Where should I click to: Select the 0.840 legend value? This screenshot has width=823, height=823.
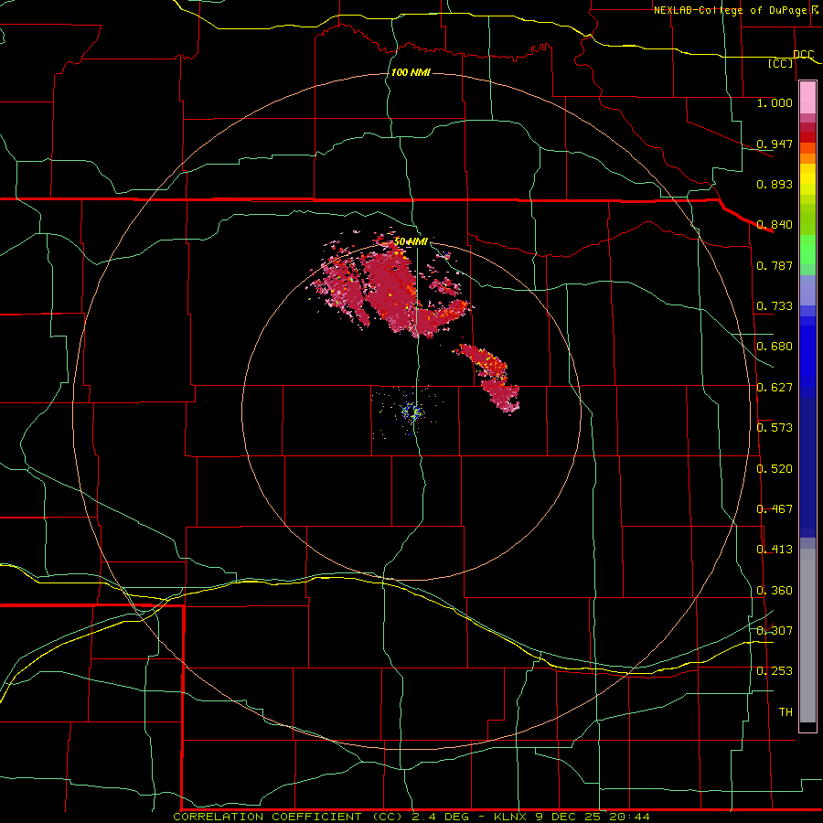[775, 225]
